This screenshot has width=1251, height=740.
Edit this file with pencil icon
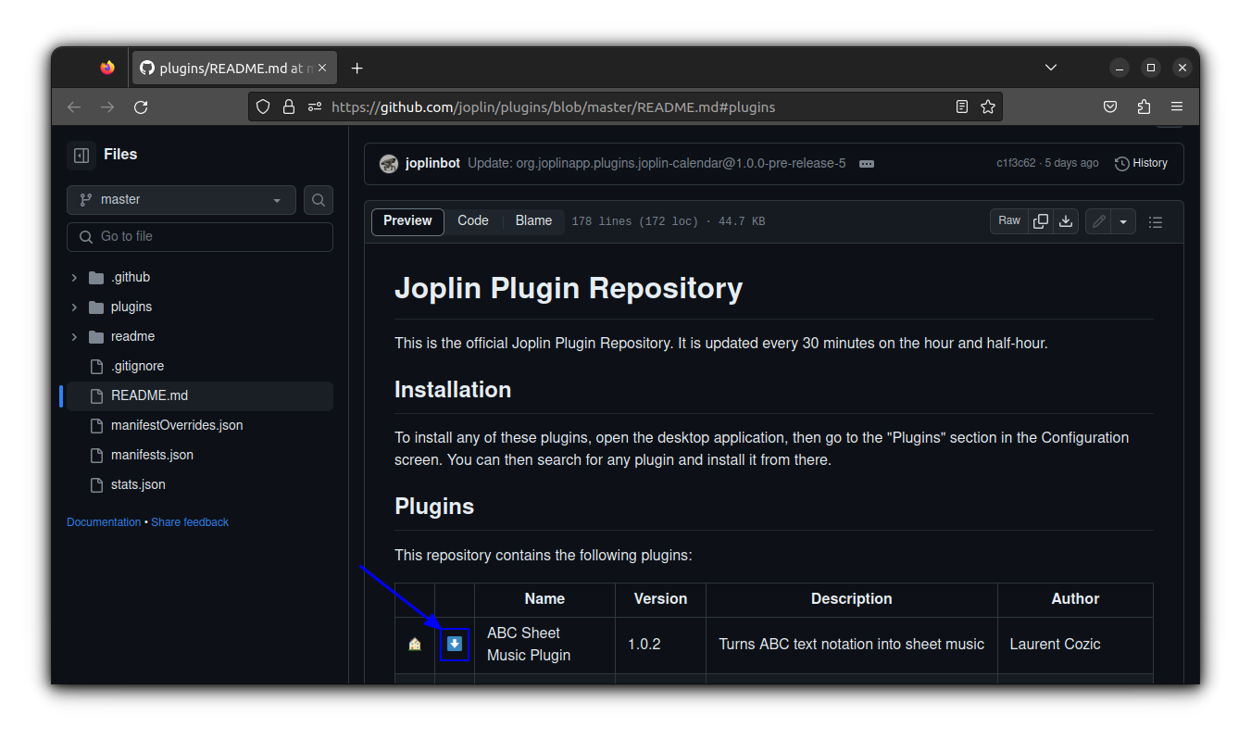[x=1098, y=221]
